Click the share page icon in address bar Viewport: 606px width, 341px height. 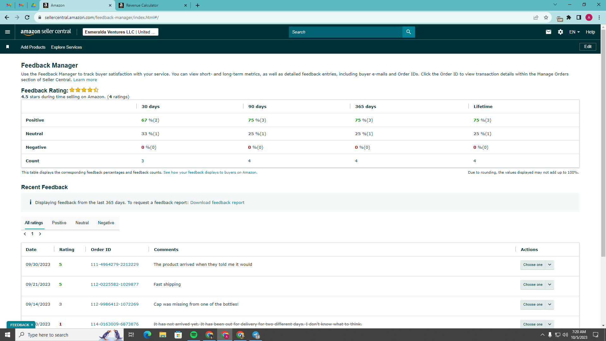point(536,17)
